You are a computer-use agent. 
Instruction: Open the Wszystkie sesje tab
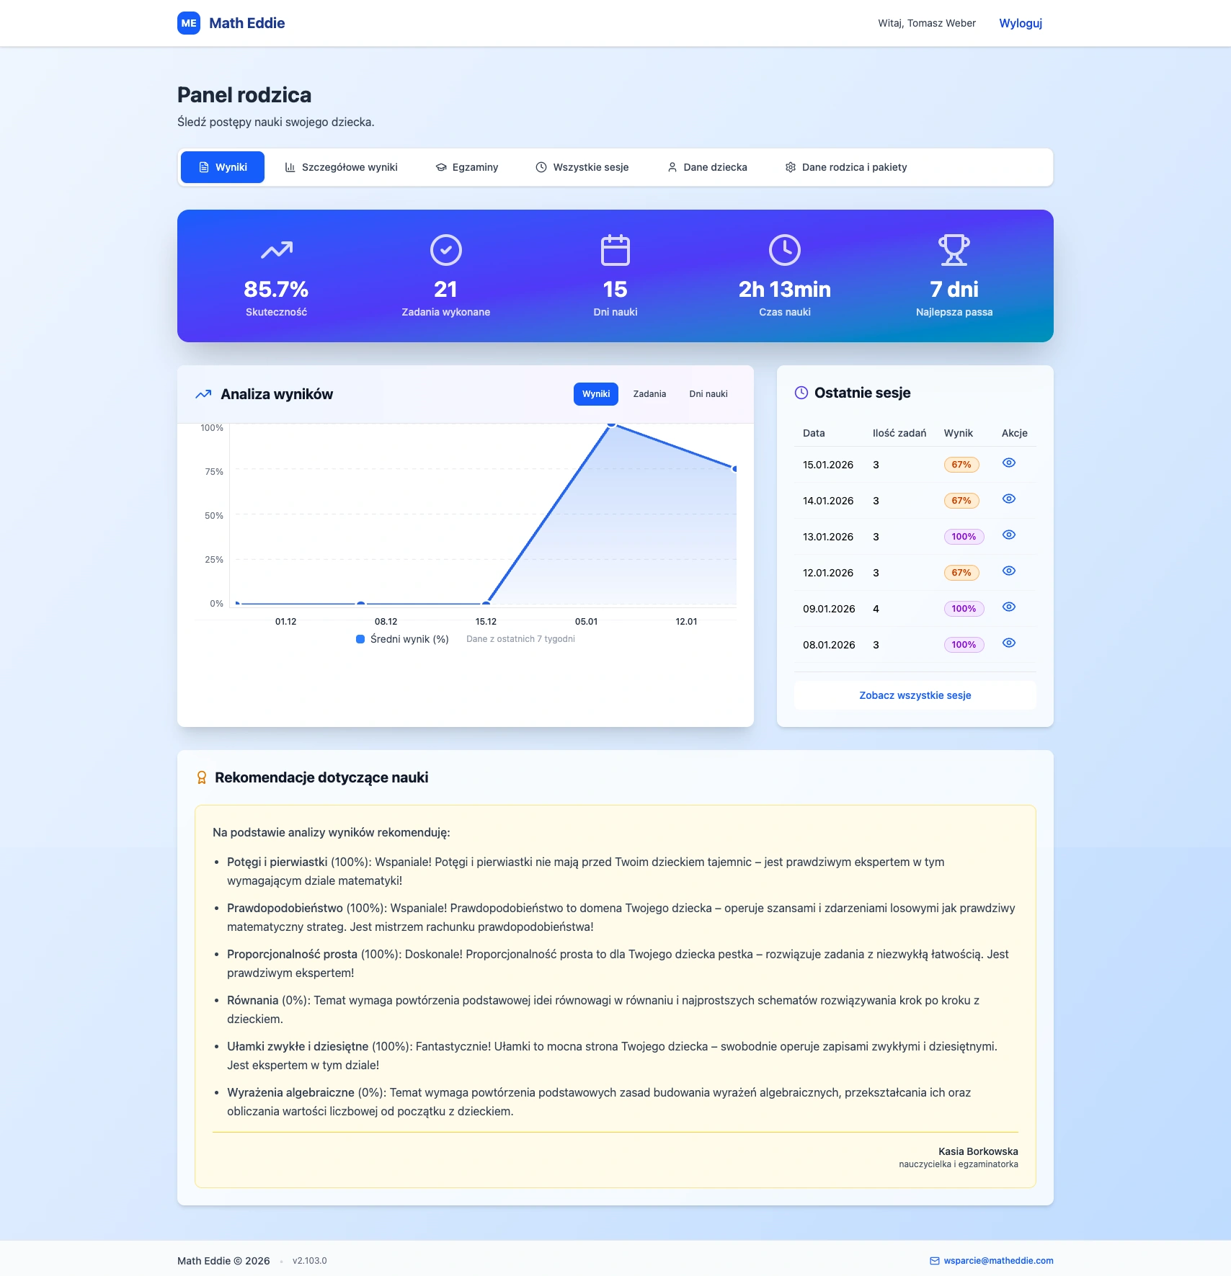point(582,167)
